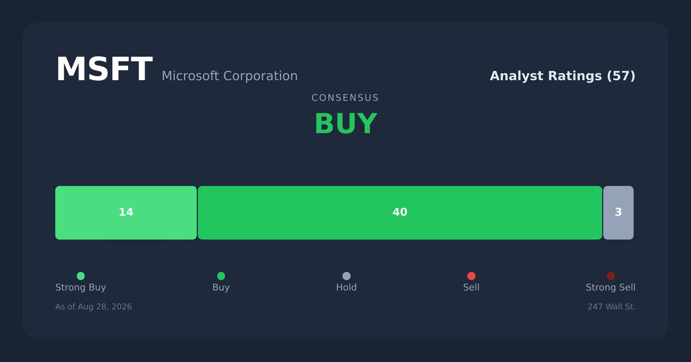Click the Buy legend green dot

(x=221, y=276)
